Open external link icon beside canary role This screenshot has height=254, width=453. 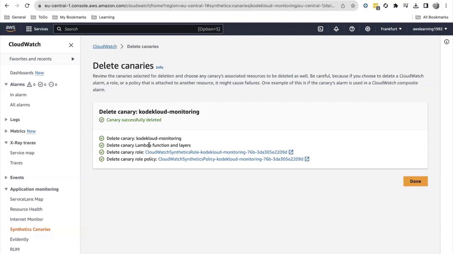click(291, 152)
